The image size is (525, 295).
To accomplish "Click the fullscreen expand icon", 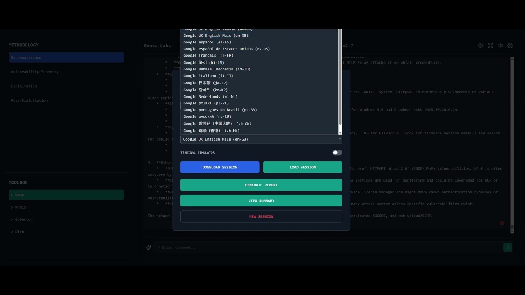I will (491, 45).
